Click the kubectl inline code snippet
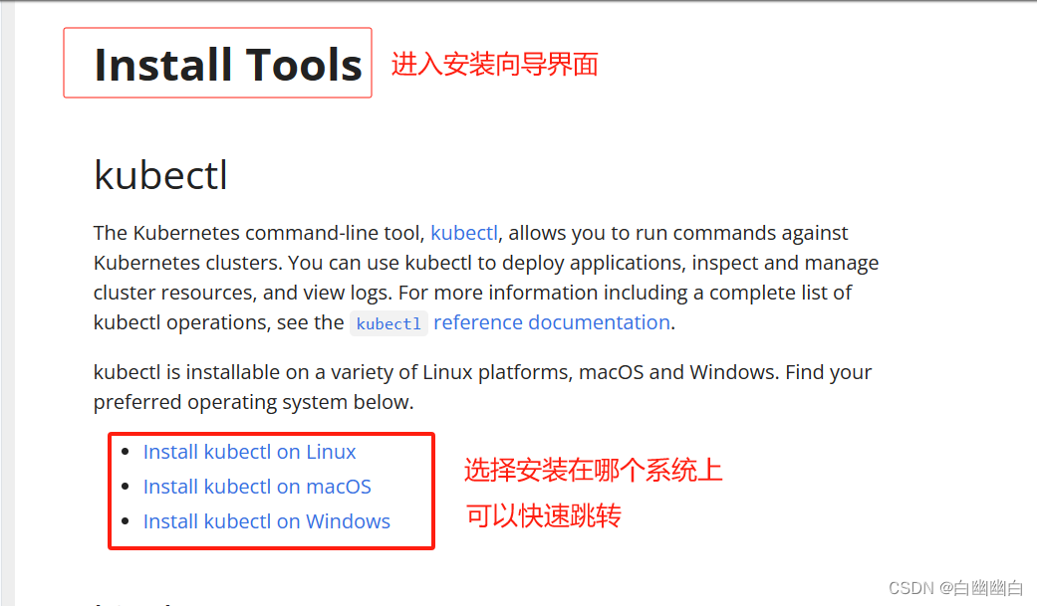 [389, 323]
